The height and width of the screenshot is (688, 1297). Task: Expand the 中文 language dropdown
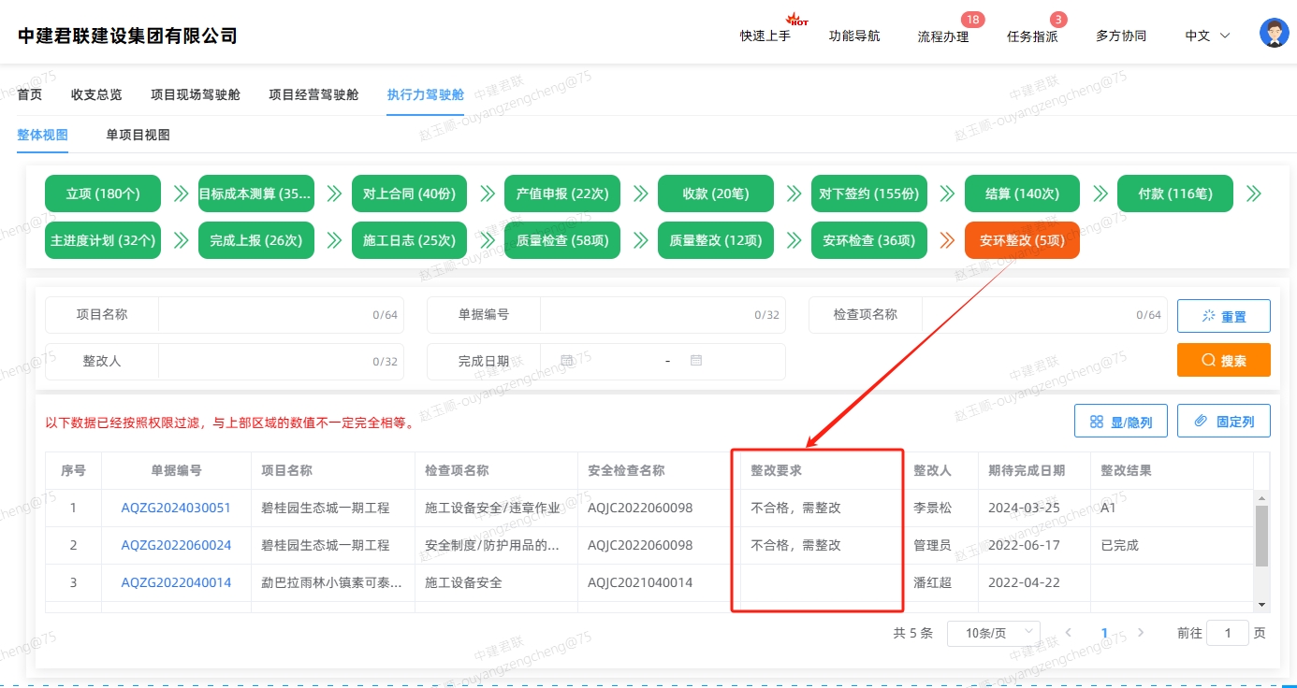click(1206, 36)
